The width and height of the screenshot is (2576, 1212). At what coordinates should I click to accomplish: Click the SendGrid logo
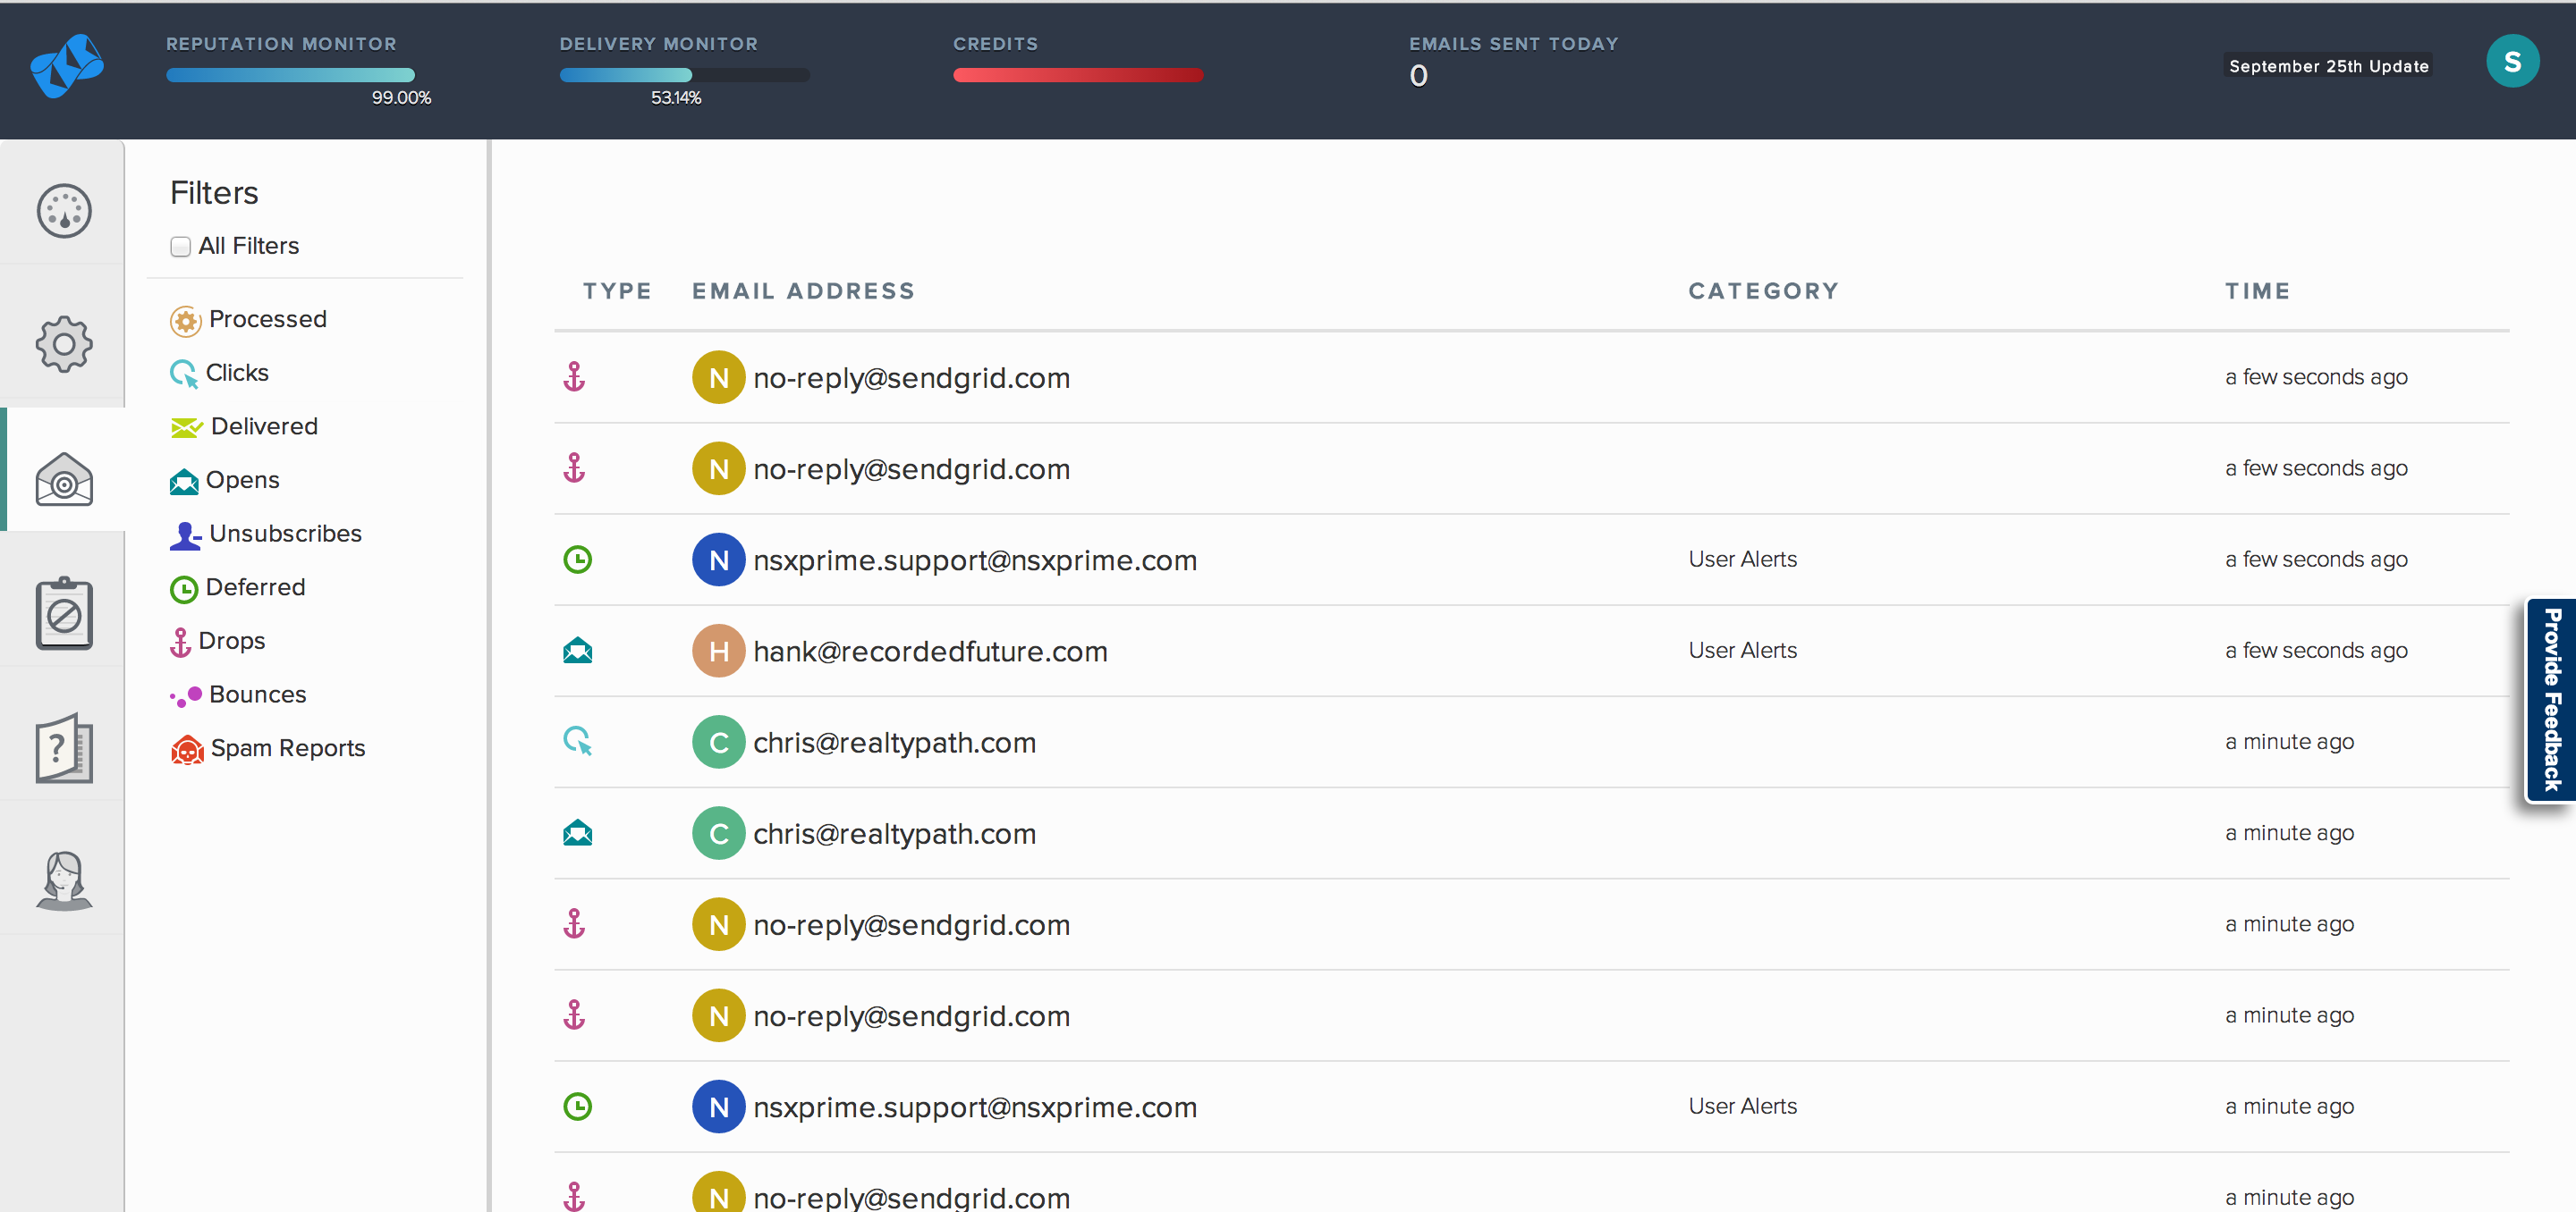pos(67,66)
